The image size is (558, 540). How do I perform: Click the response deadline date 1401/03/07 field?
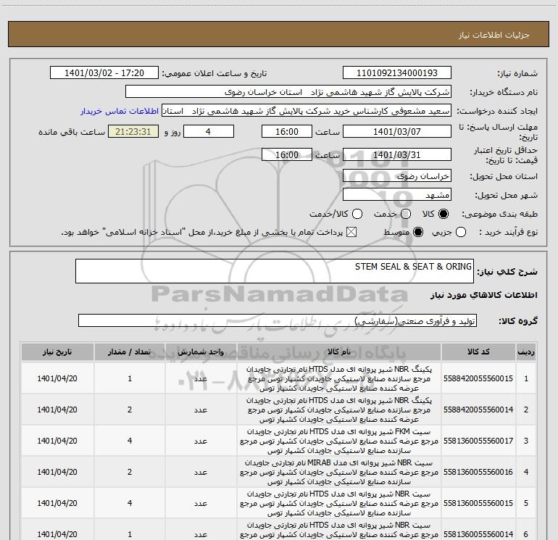(396, 131)
